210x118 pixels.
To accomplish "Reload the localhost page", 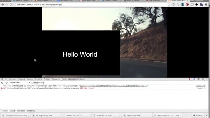I will 11,5.
